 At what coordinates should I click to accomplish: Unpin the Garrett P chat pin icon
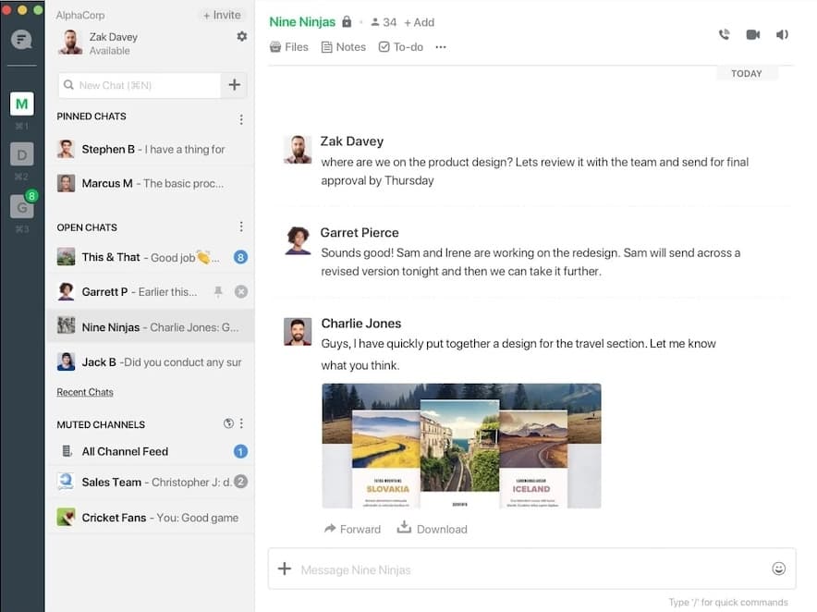coord(218,291)
